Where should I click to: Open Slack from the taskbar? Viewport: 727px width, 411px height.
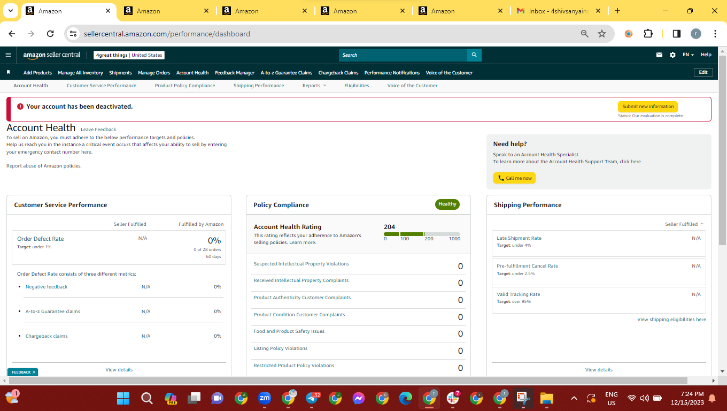(x=453, y=398)
